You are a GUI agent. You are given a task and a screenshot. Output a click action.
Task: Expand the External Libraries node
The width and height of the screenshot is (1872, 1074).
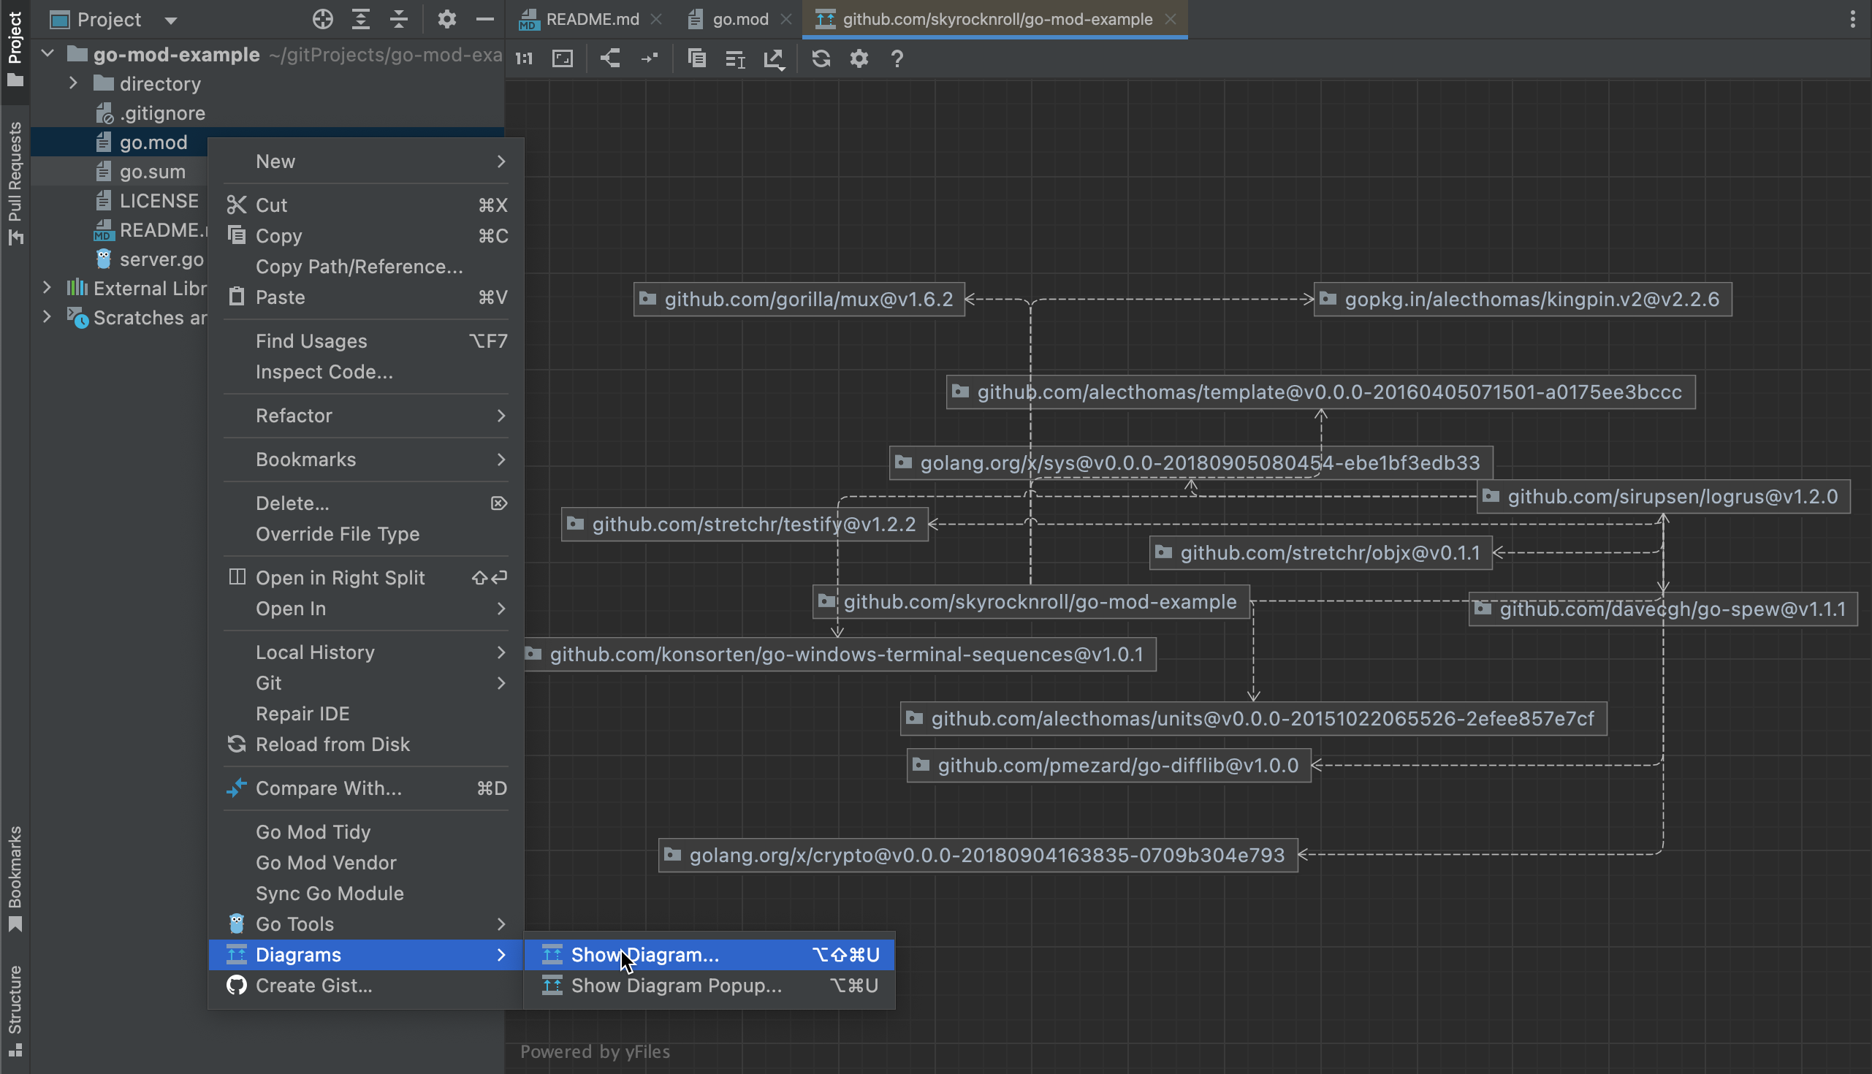(47, 288)
